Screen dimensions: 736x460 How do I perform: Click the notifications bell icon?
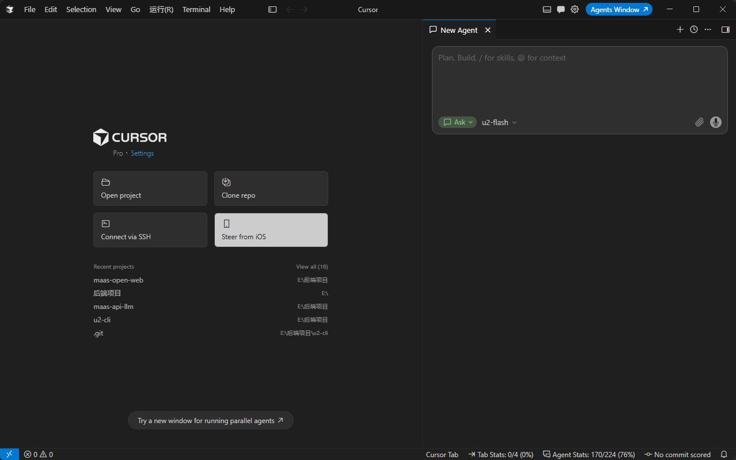(x=724, y=454)
